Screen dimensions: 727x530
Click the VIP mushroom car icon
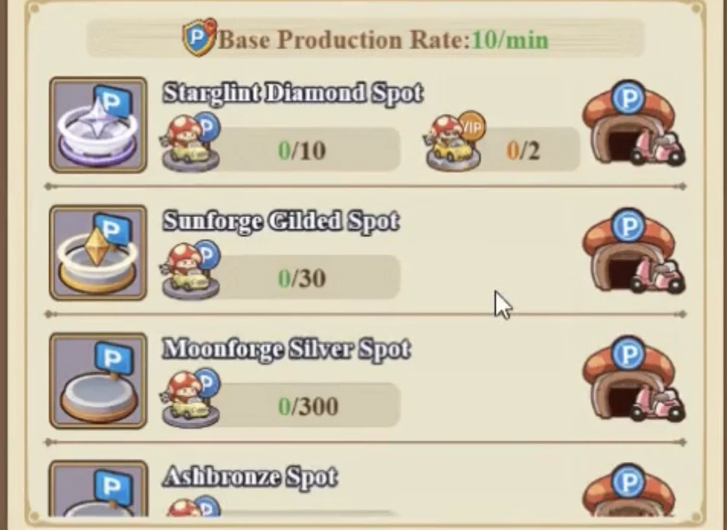456,141
